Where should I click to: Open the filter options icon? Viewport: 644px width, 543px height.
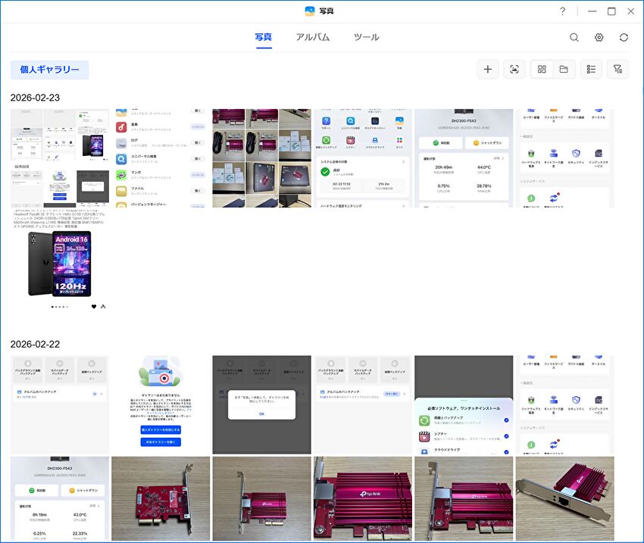click(x=618, y=70)
